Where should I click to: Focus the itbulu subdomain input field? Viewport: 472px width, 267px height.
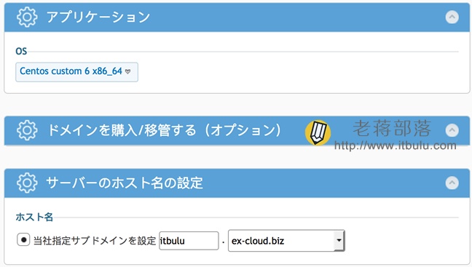tap(189, 241)
